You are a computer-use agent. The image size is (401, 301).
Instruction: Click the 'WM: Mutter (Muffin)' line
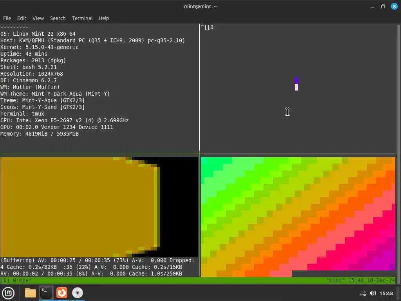(x=30, y=87)
